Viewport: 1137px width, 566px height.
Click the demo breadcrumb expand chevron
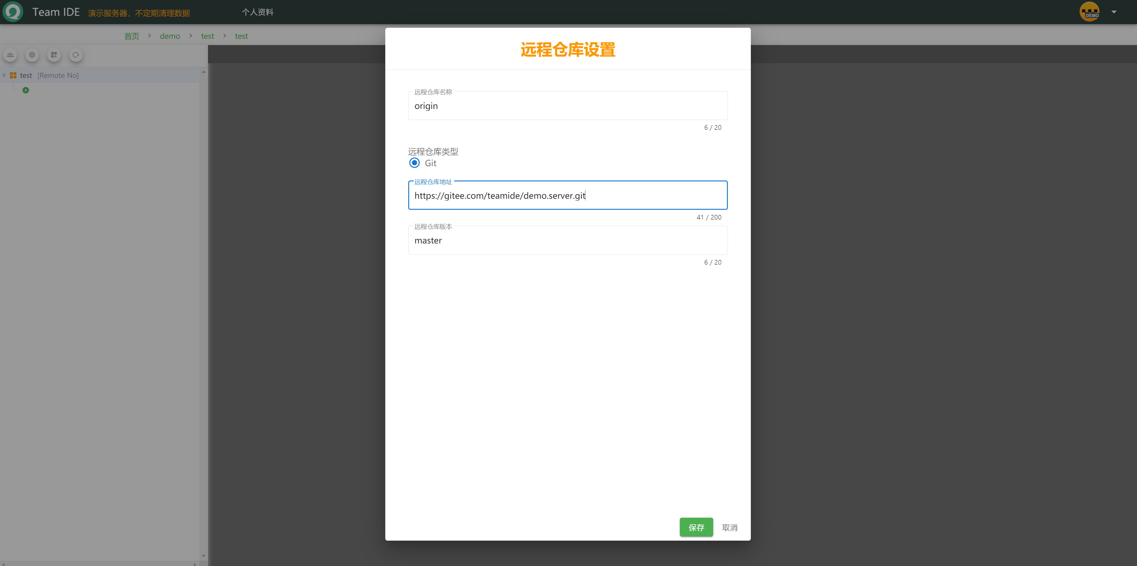[x=191, y=36]
